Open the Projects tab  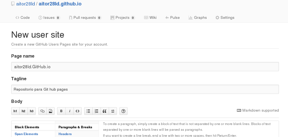click(122, 18)
